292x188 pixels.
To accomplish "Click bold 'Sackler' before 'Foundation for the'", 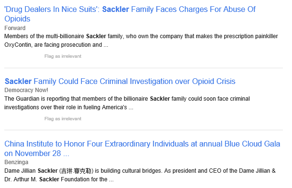I will click(x=49, y=179).
